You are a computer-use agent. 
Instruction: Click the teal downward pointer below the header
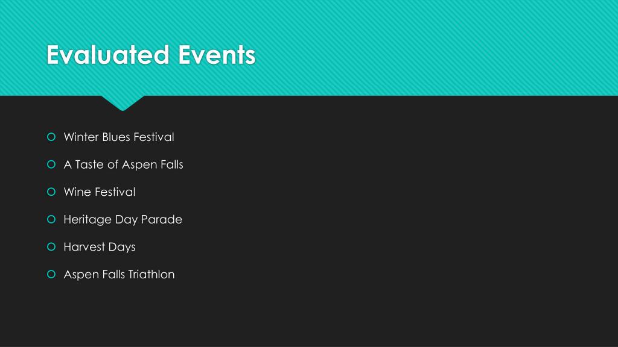tap(123, 102)
